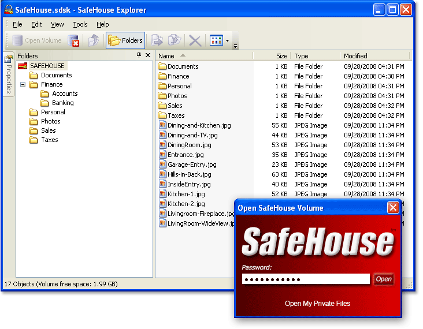Select Sales in the folder tree
423x329 pixels.
[49, 130]
